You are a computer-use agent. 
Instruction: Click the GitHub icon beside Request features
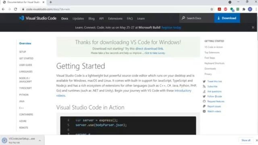[204, 101]
